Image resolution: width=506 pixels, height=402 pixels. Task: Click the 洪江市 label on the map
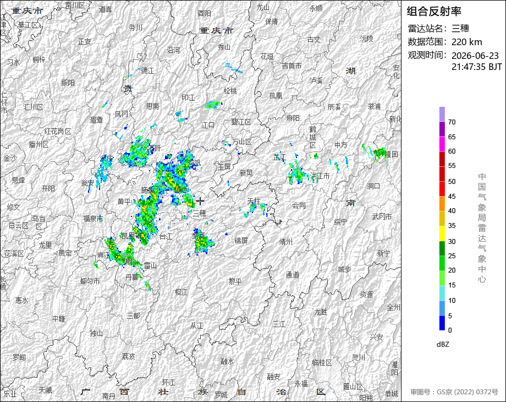320,176
